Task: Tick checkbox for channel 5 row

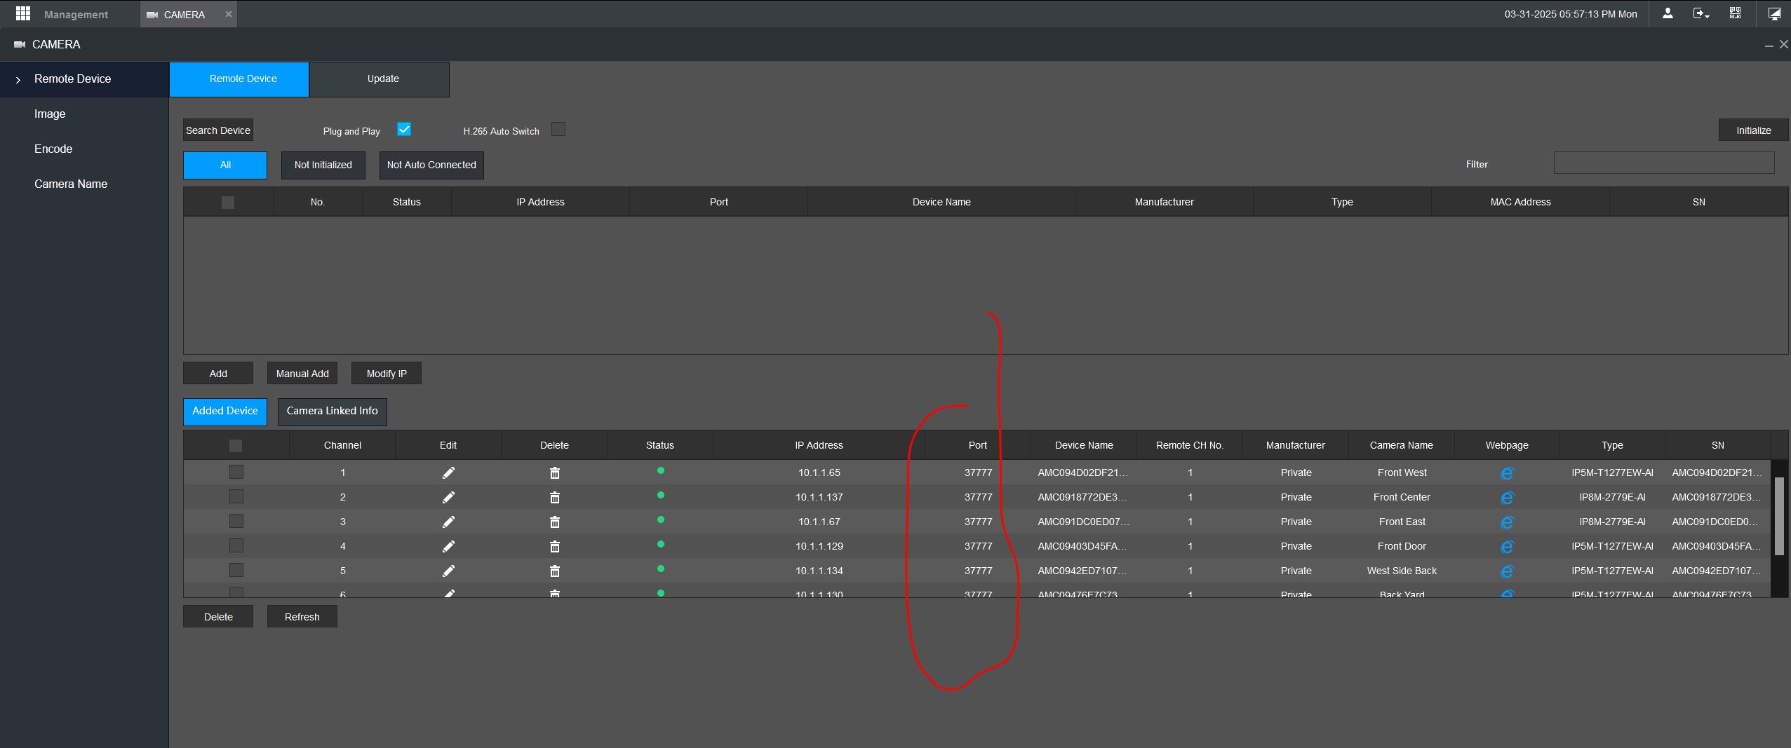Action: 236,570
